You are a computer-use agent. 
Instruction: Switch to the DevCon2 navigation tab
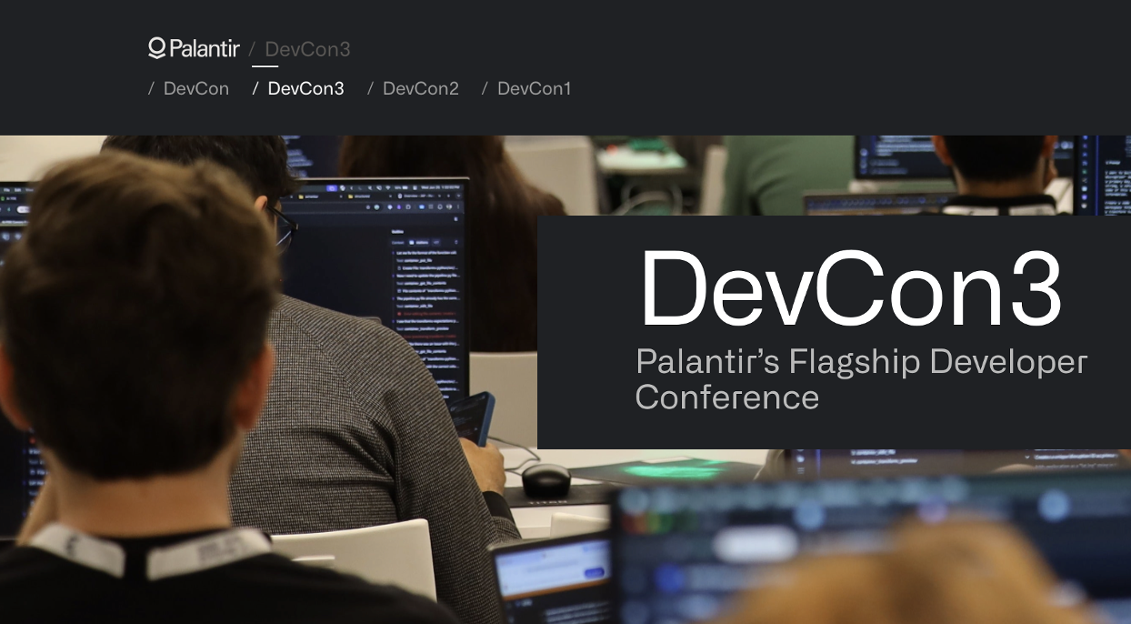click(x=420, y=88)
